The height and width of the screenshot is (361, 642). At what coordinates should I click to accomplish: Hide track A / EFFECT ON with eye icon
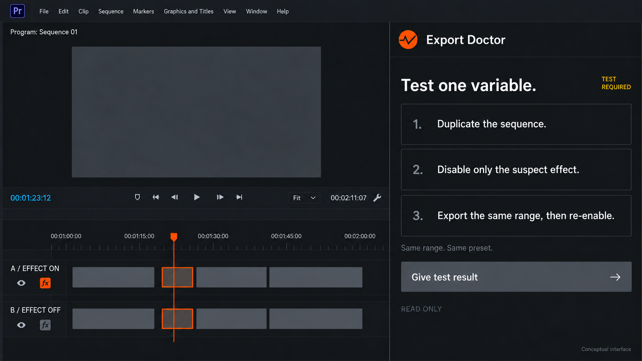[x=21, y=283]
